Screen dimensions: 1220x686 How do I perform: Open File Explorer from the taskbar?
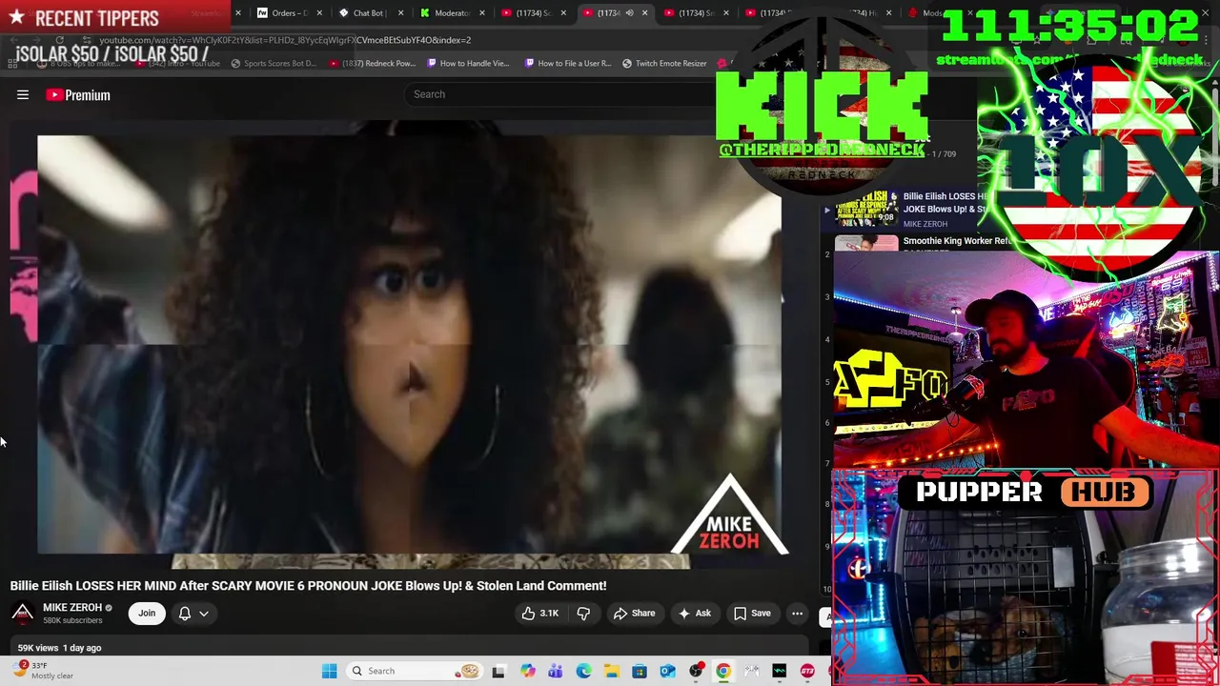pos(611,671)
